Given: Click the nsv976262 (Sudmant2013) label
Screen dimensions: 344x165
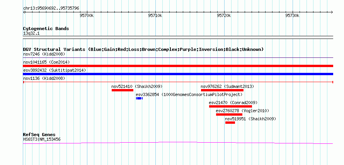Looking at the screenshot, I should (227, 86).
